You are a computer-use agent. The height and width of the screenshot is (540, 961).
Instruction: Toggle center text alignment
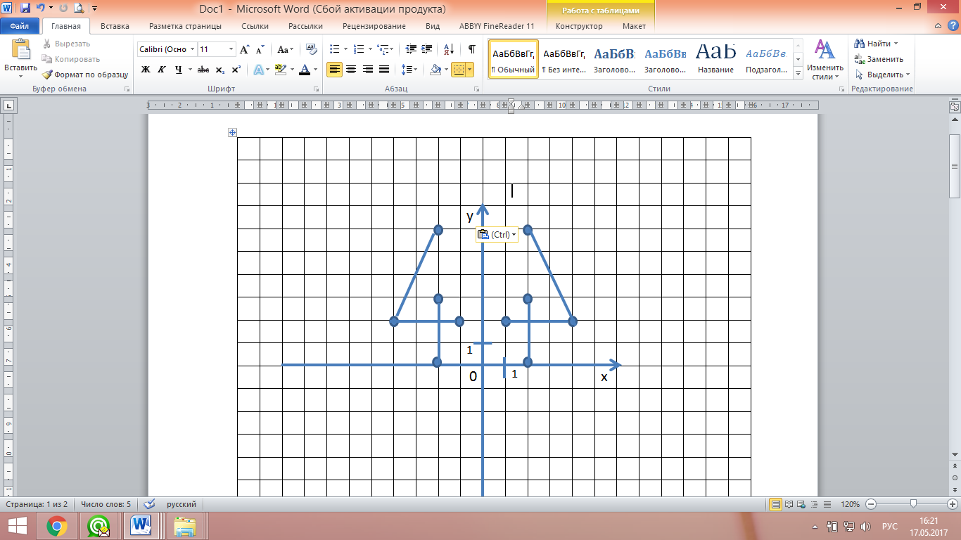click(x=350, y=70)
